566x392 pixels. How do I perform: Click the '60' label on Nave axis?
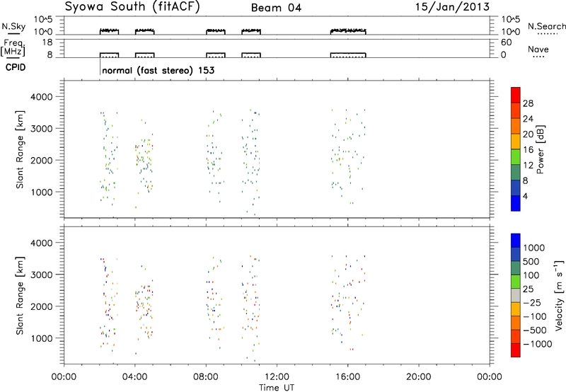(507, 42)
